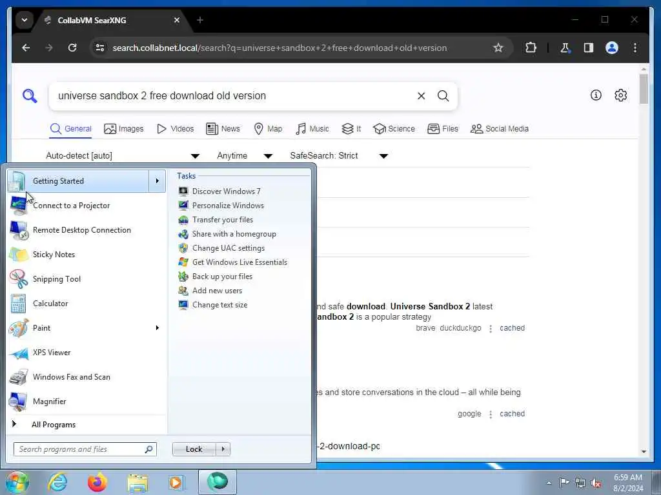
Task: Open the browser profile avatar
Action: point(612,48)
